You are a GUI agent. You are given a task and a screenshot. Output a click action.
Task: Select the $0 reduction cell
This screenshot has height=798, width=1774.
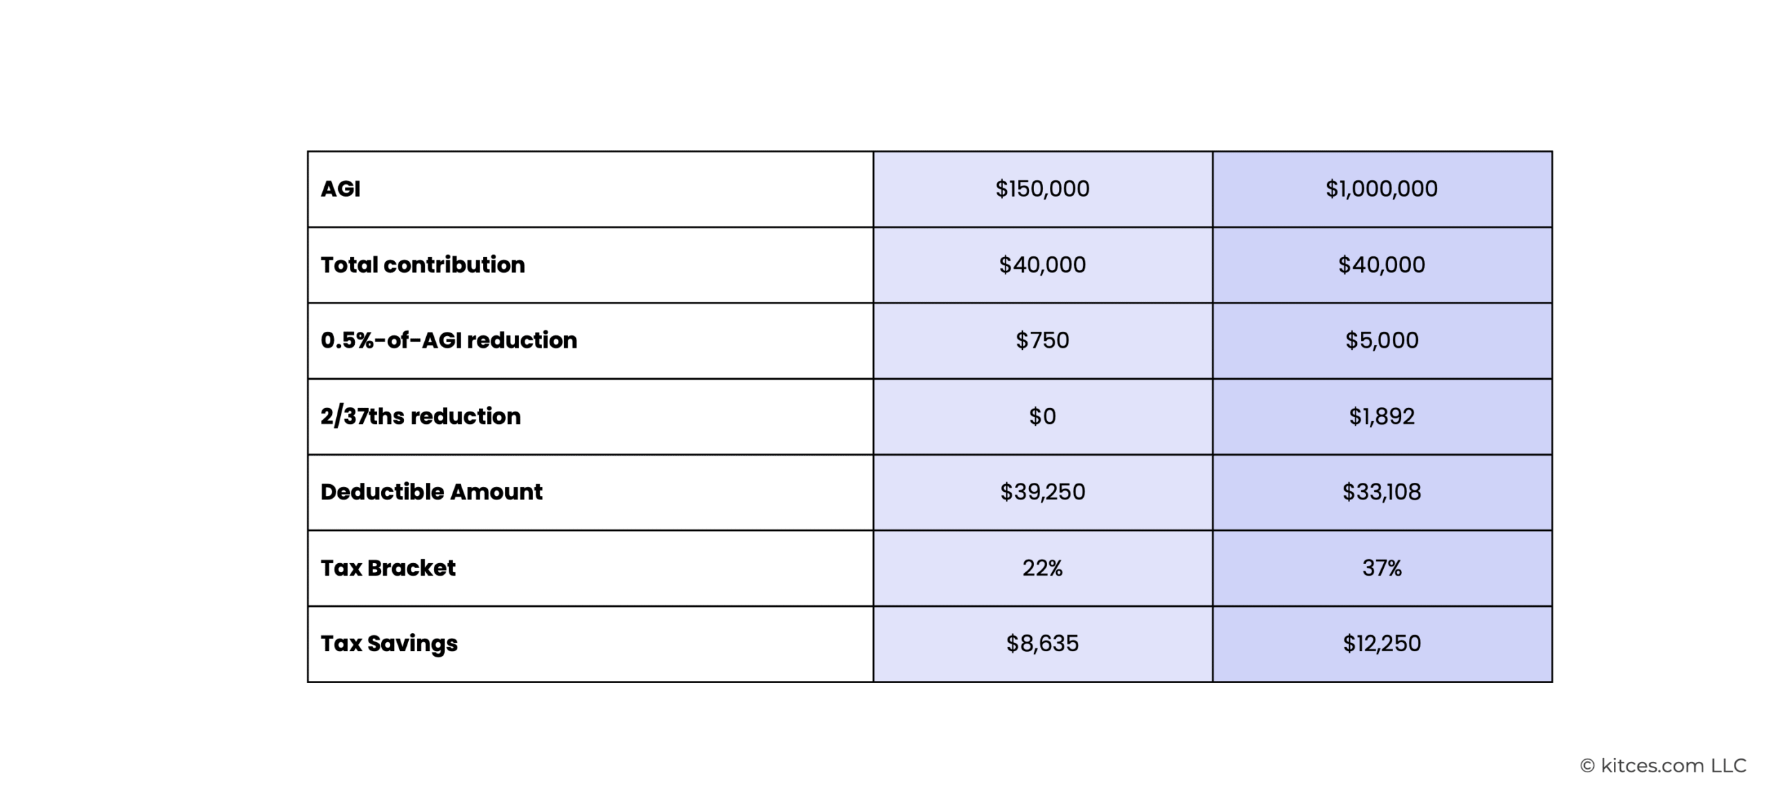1042,416
